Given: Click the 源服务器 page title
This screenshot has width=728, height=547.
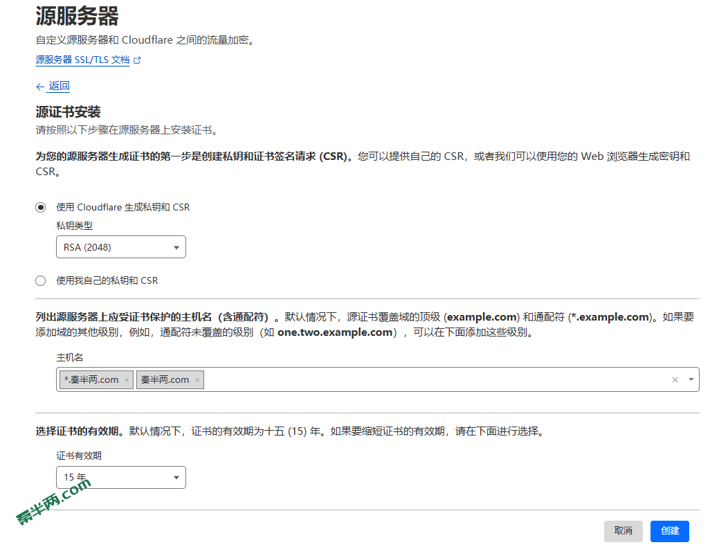Looking at the screenshot, I should coord(77,16).
